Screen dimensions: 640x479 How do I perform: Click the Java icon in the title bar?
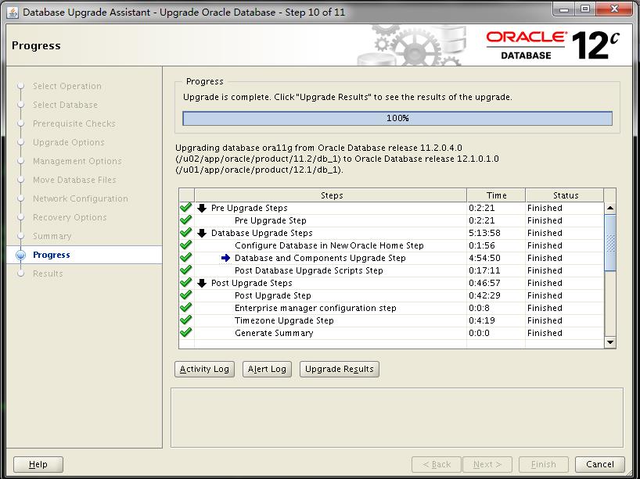click(x=13, y=13)
